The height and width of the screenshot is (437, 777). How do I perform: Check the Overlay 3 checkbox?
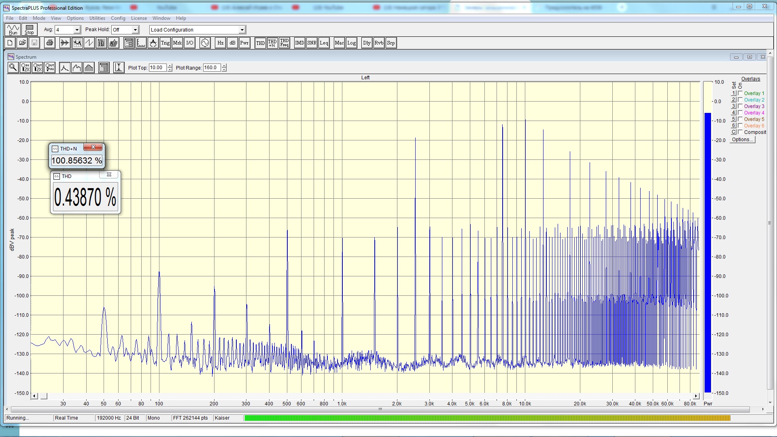click(x=740, y=106)
